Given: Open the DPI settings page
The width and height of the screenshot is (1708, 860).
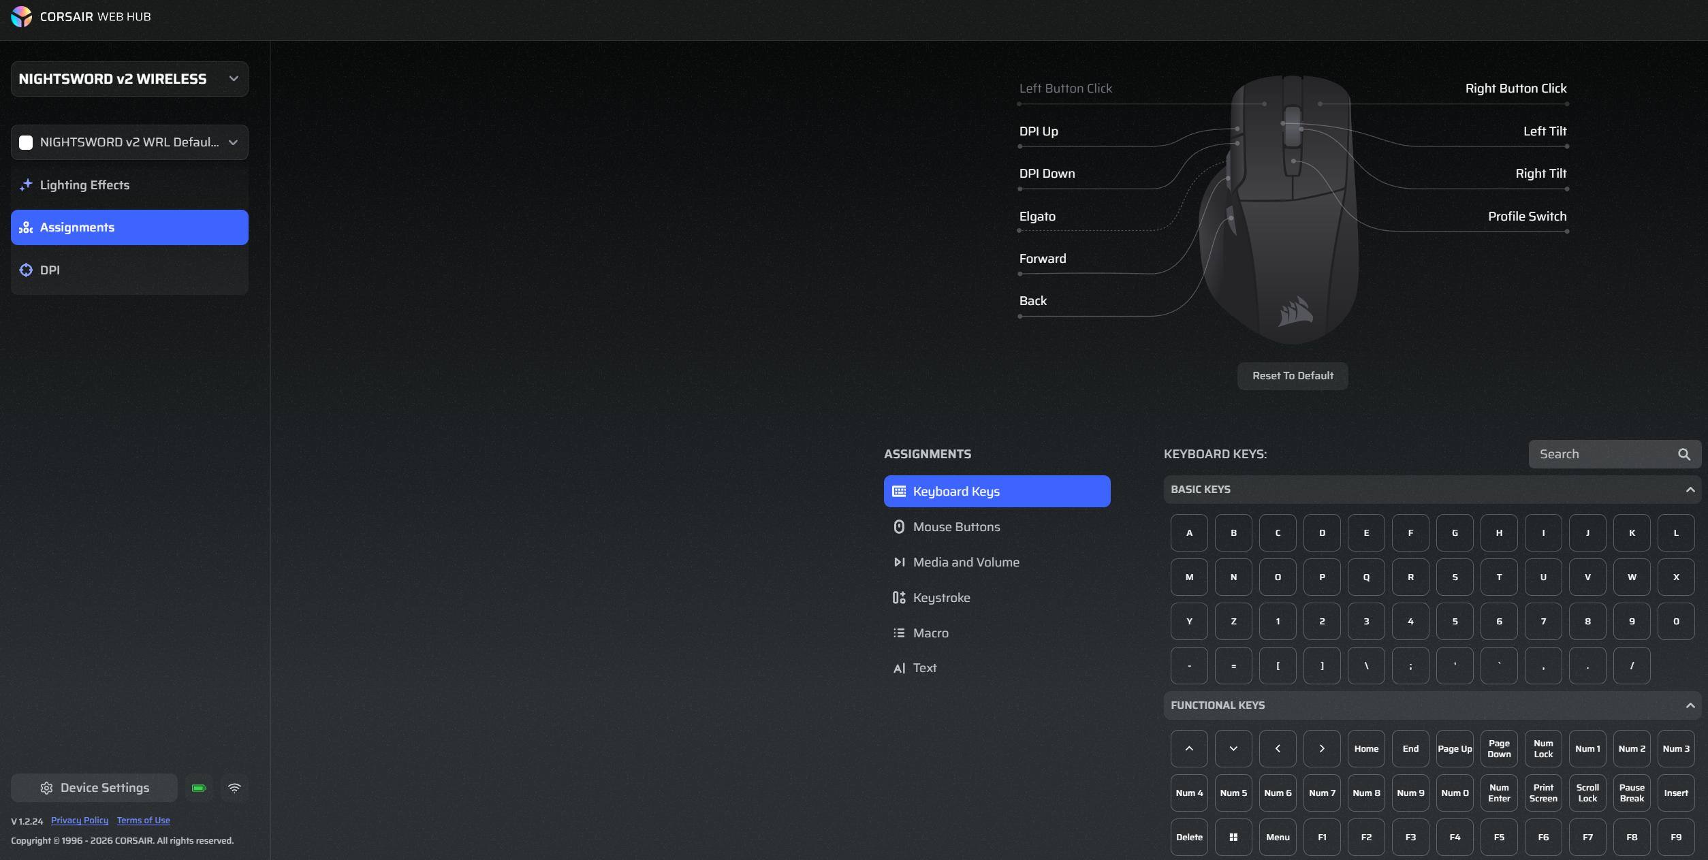Looking at the screenshot, I should pyautogui.click(x=129, y=270).
